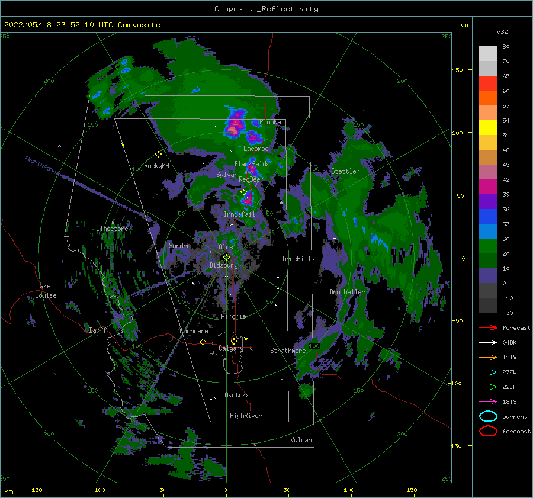
Task: Click the Limestone label
Action: click(112, 229)
